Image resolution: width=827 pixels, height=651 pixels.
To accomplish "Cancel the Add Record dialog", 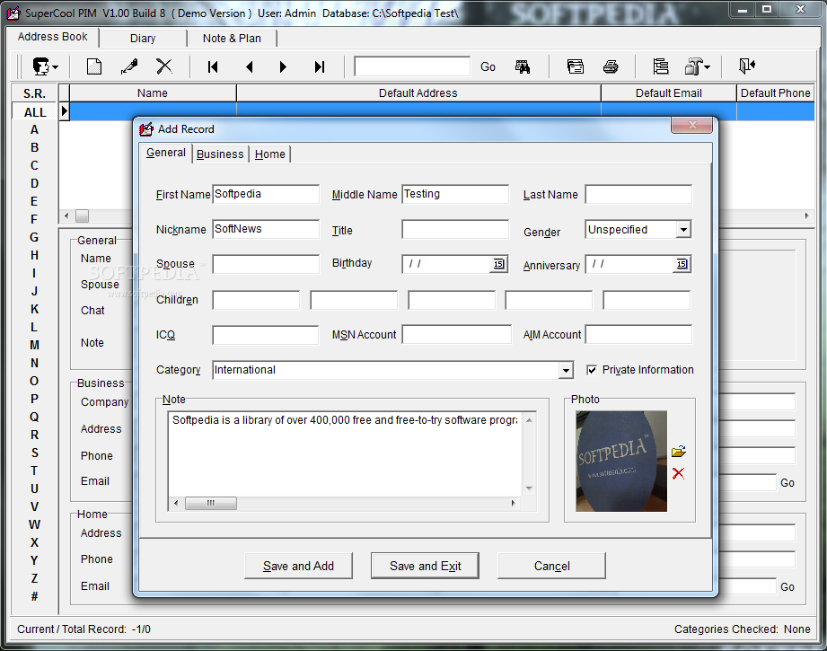I will (551, 566).
